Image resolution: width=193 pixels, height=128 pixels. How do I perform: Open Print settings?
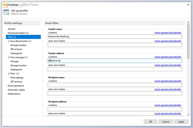tap(17, 78)
